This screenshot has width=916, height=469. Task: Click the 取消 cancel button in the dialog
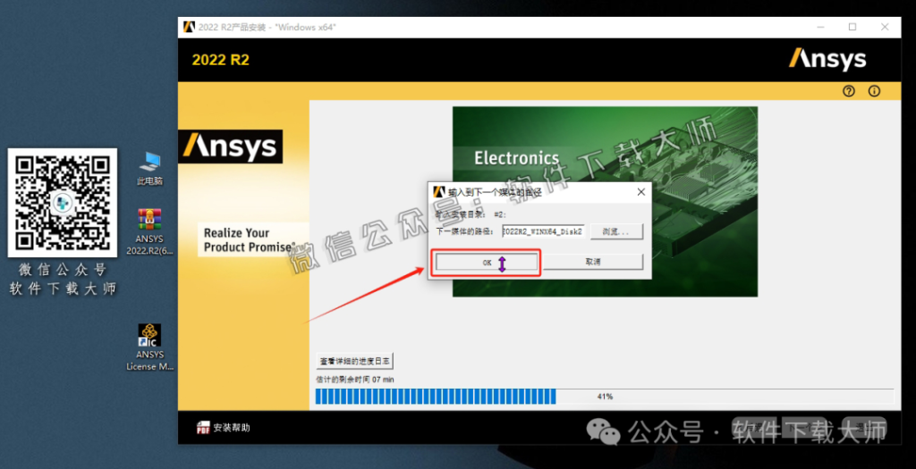(x=592, y=262)
